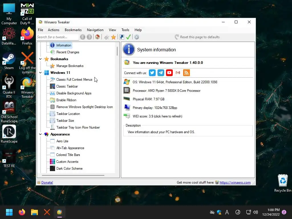Click the green checkmark toolbar icon
Screen dimensions: 292x219
click(128, 37)
